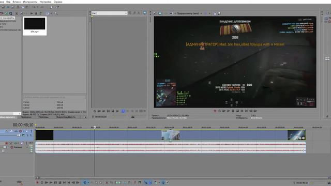Mute the video track
Viewport: 331px width, 186px height.
[x=26, y=131]
